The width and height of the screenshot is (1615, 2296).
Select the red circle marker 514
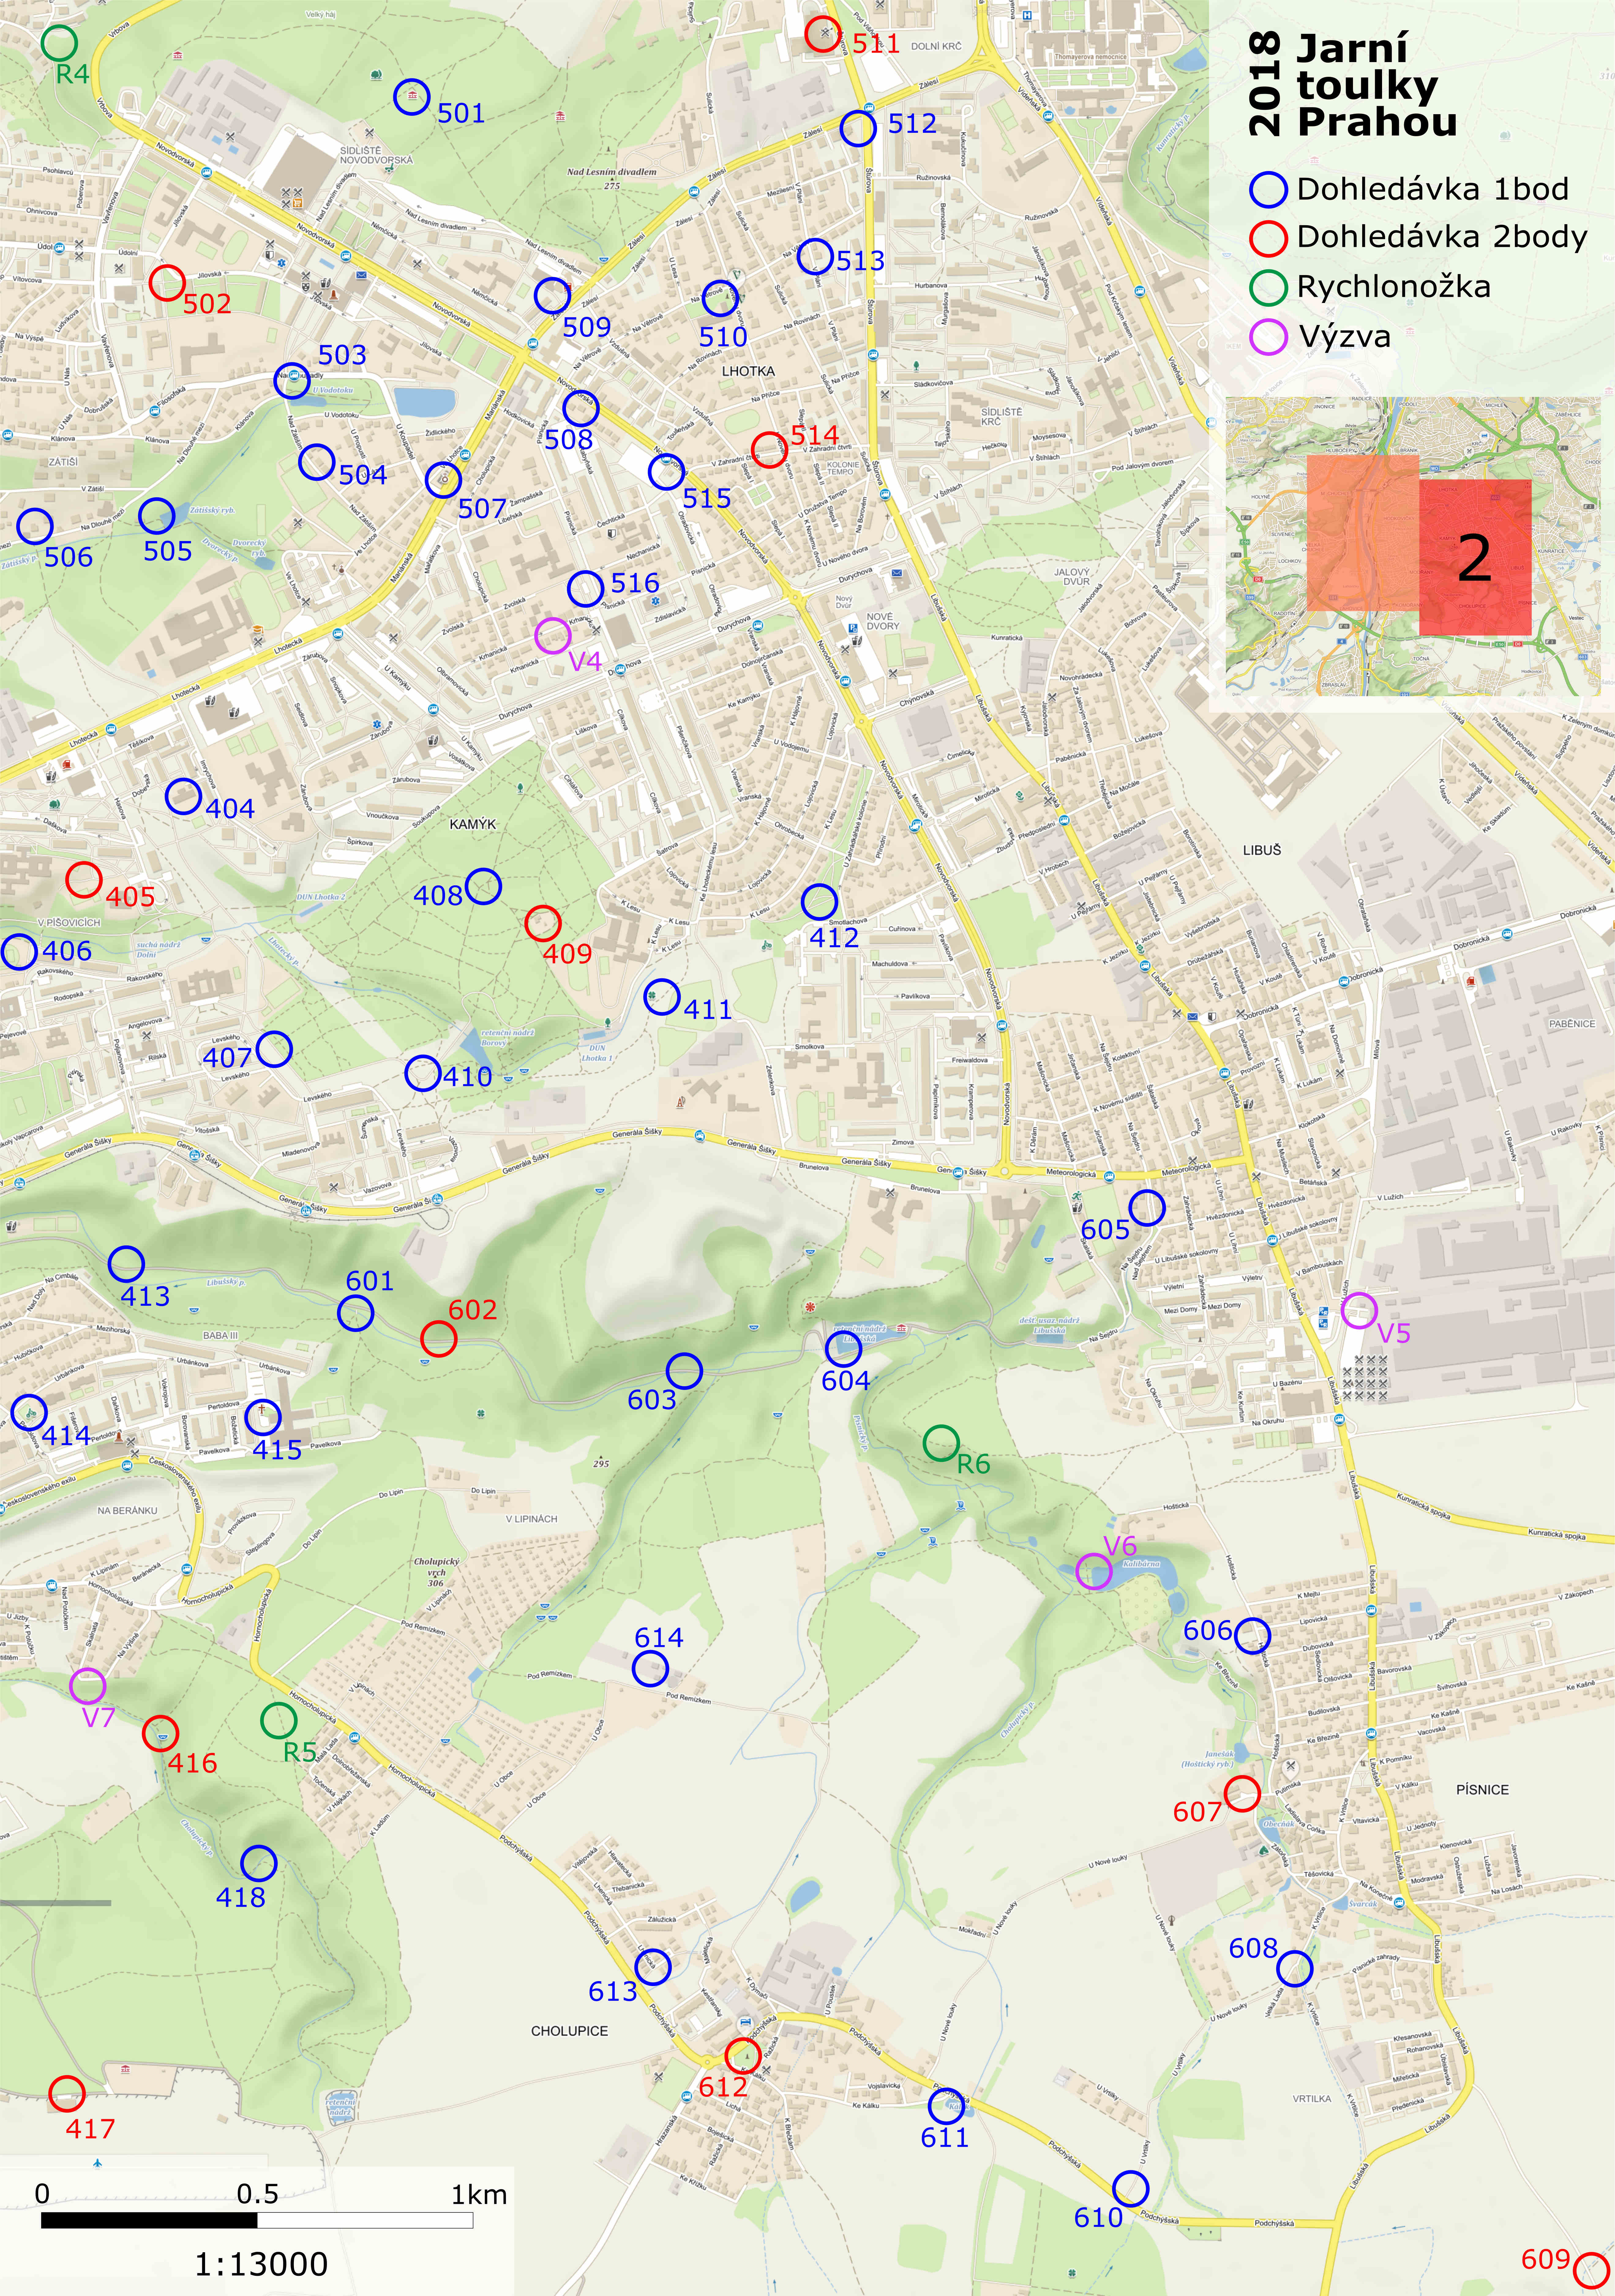pyautogui.click(x=769, y=450)
